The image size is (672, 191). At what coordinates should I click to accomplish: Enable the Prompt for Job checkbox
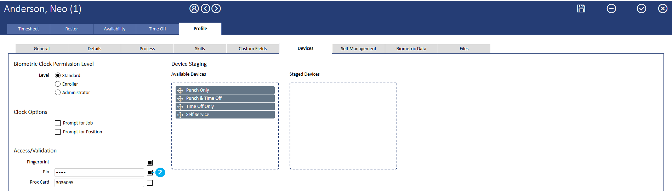(58, 123)
